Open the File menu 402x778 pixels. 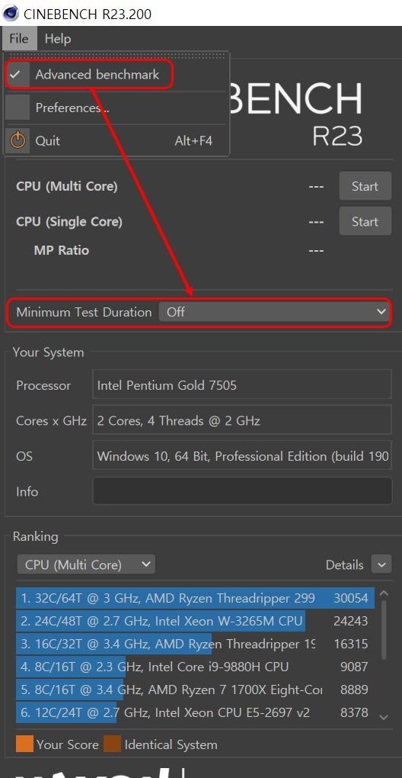(19, 39)
